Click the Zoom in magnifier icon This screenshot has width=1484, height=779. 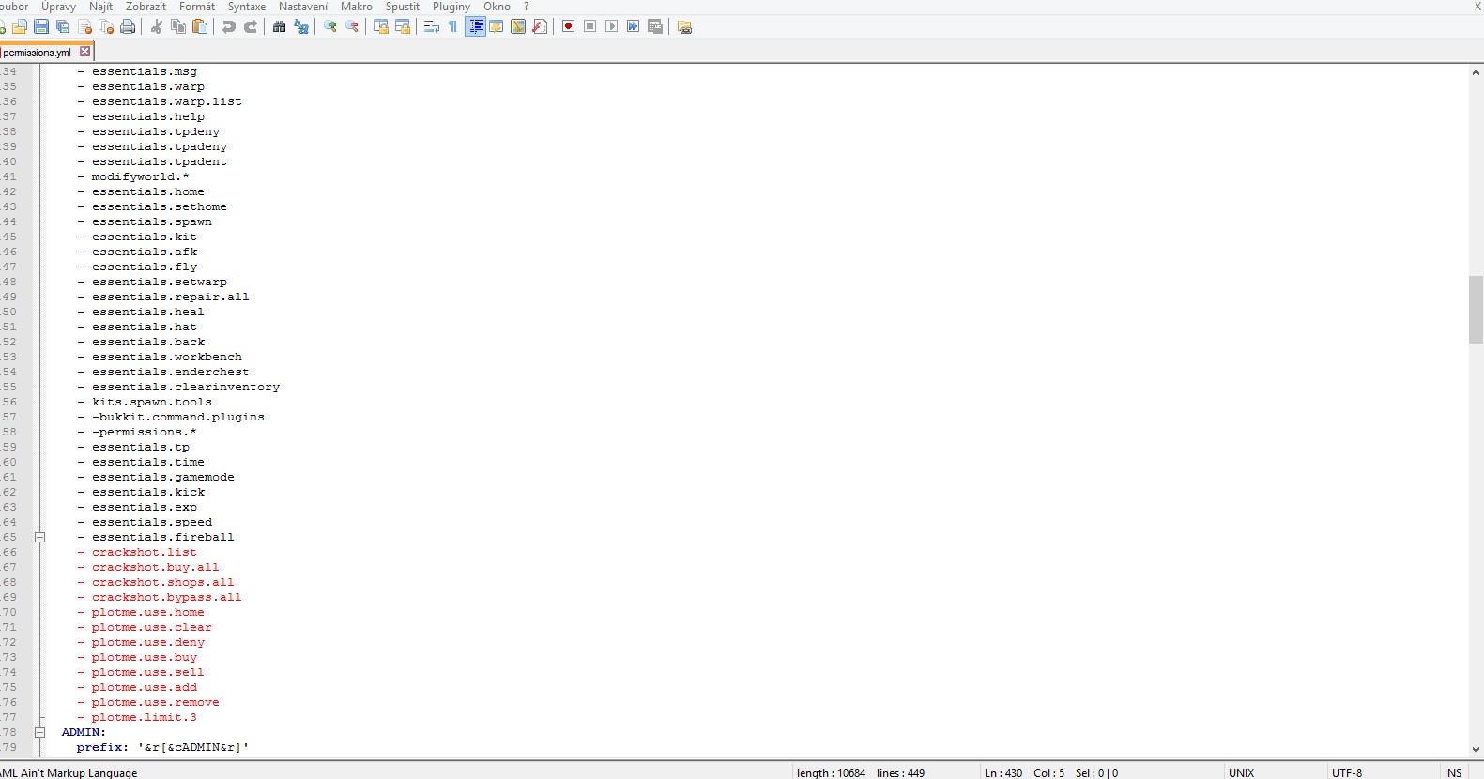pos(330,26)
